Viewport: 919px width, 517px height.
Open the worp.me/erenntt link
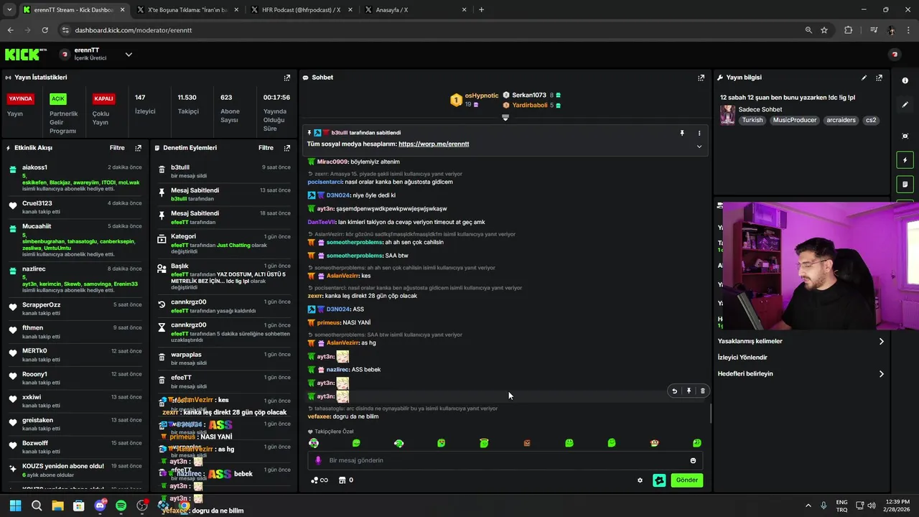434,144
